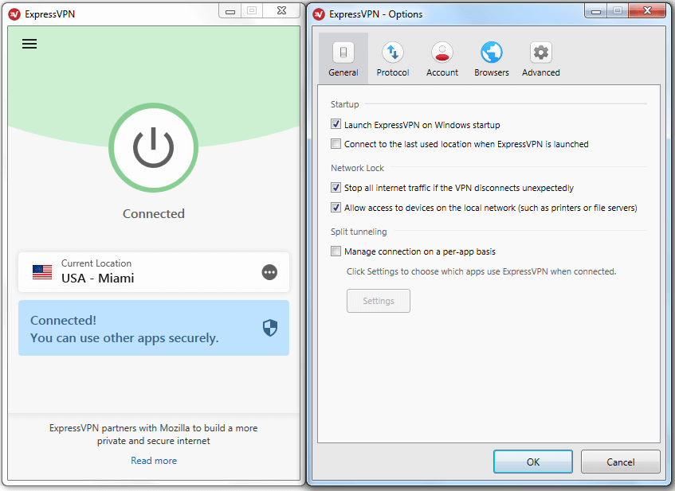The image size is (675, 491).
Task: Click the shield icon in Connected banner
Action: click(270, 328)
